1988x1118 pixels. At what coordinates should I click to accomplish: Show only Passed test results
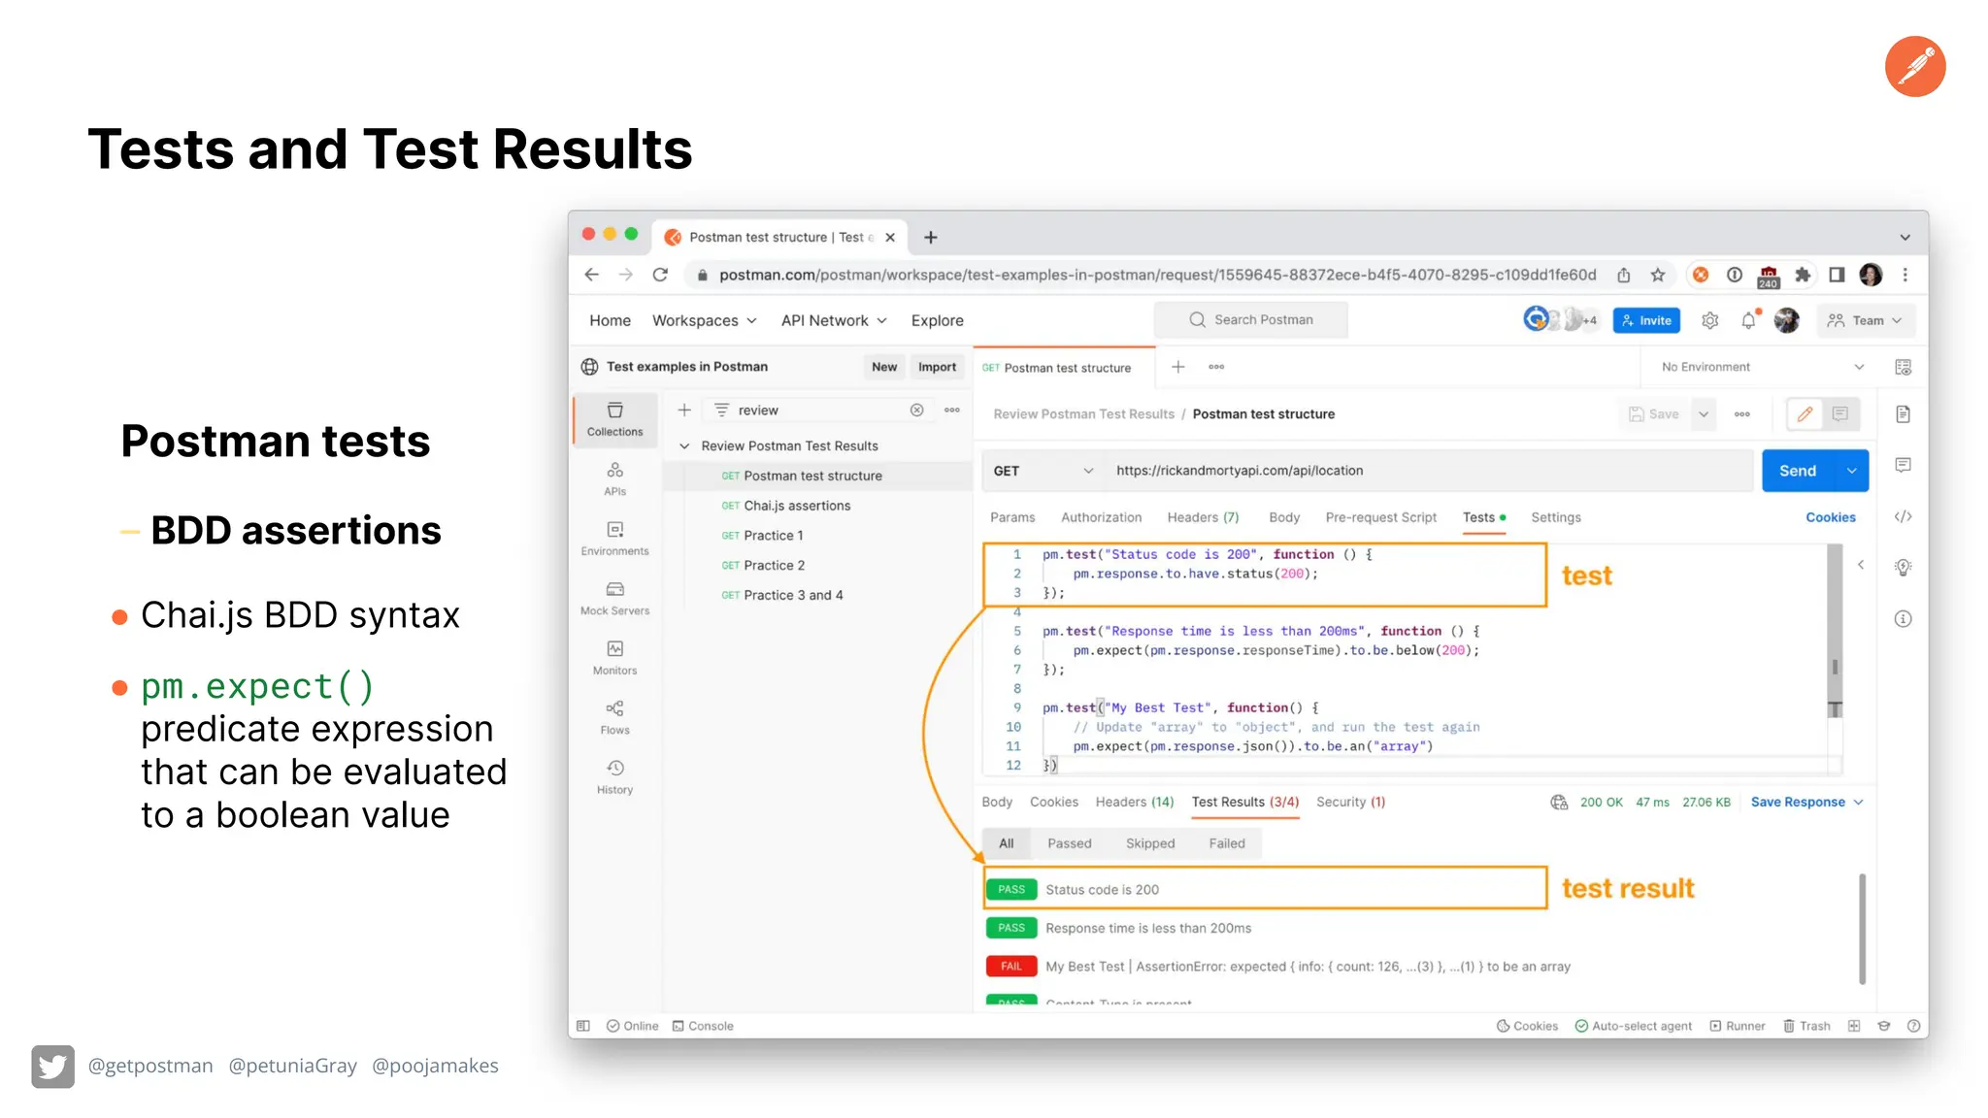point(1069,843)
